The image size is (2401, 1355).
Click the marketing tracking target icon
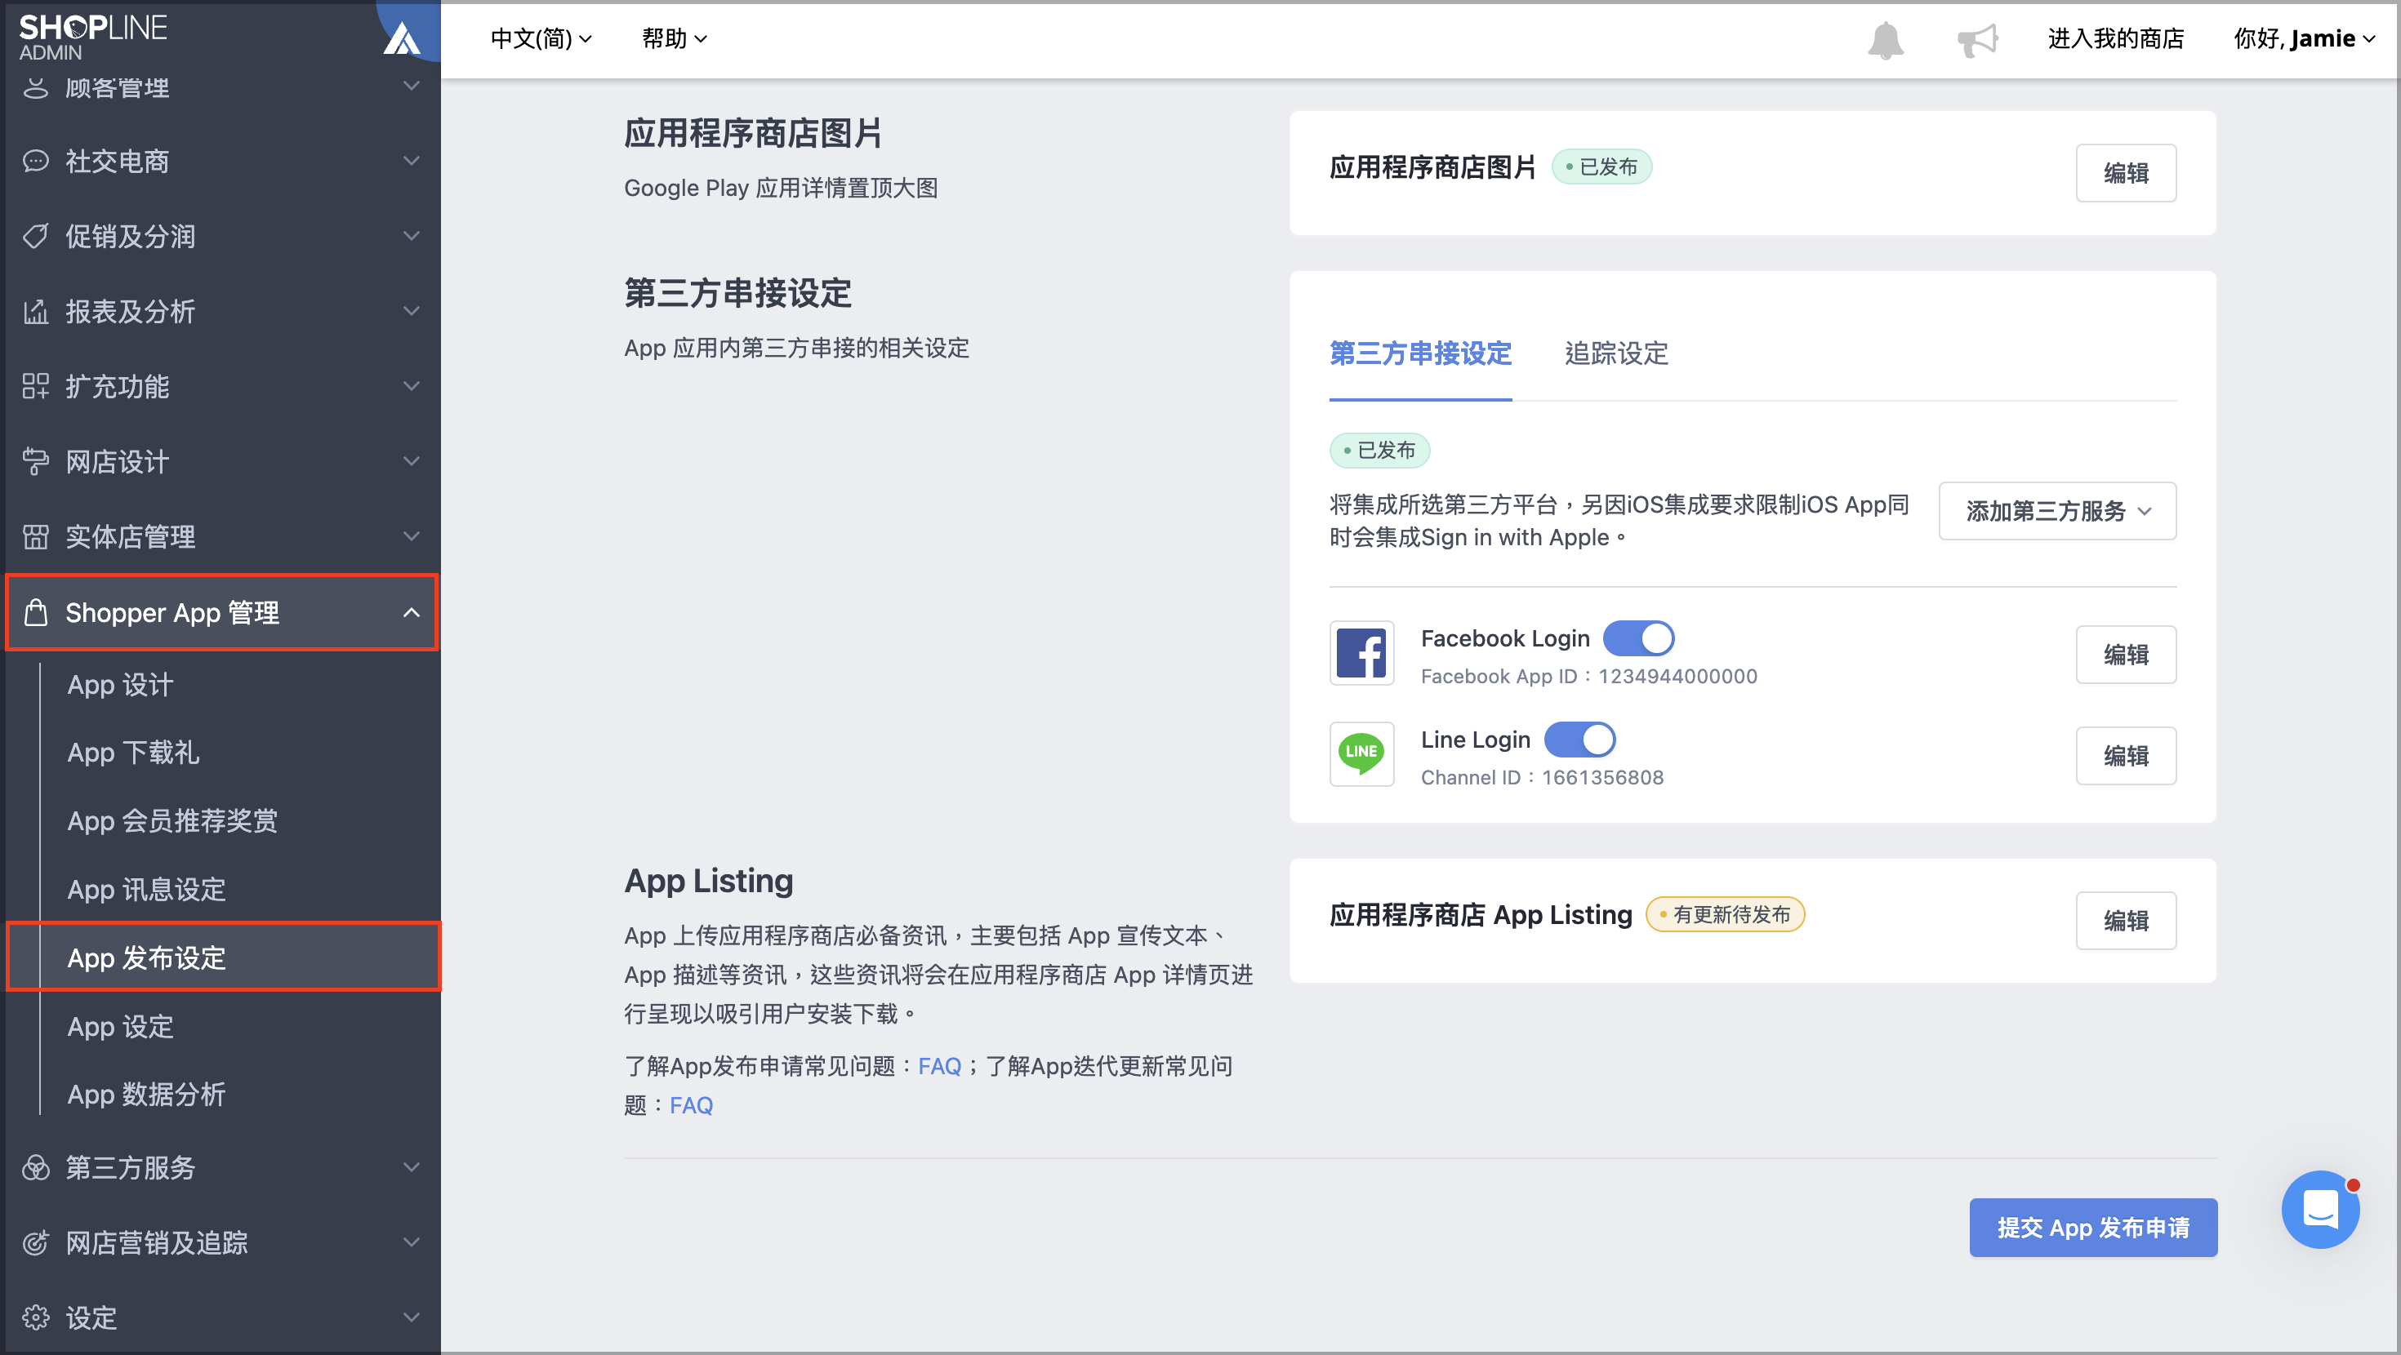click(35, 1242)
